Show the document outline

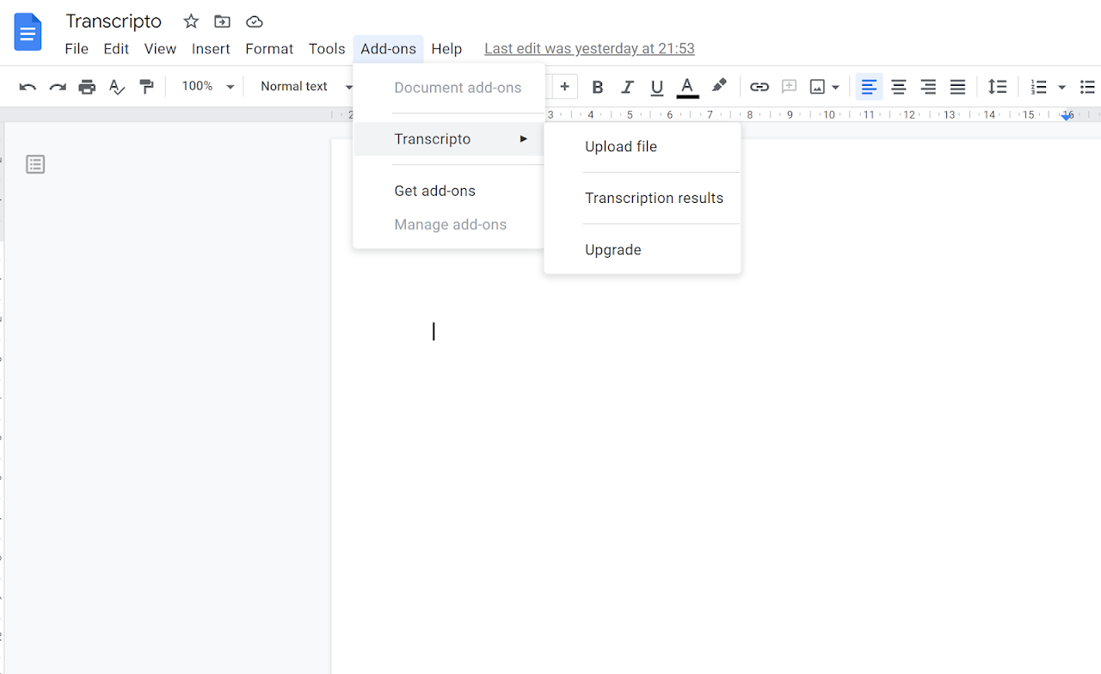35,164
